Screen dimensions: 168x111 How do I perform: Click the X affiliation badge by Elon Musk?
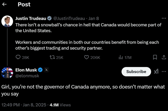[x=46, y=70]
